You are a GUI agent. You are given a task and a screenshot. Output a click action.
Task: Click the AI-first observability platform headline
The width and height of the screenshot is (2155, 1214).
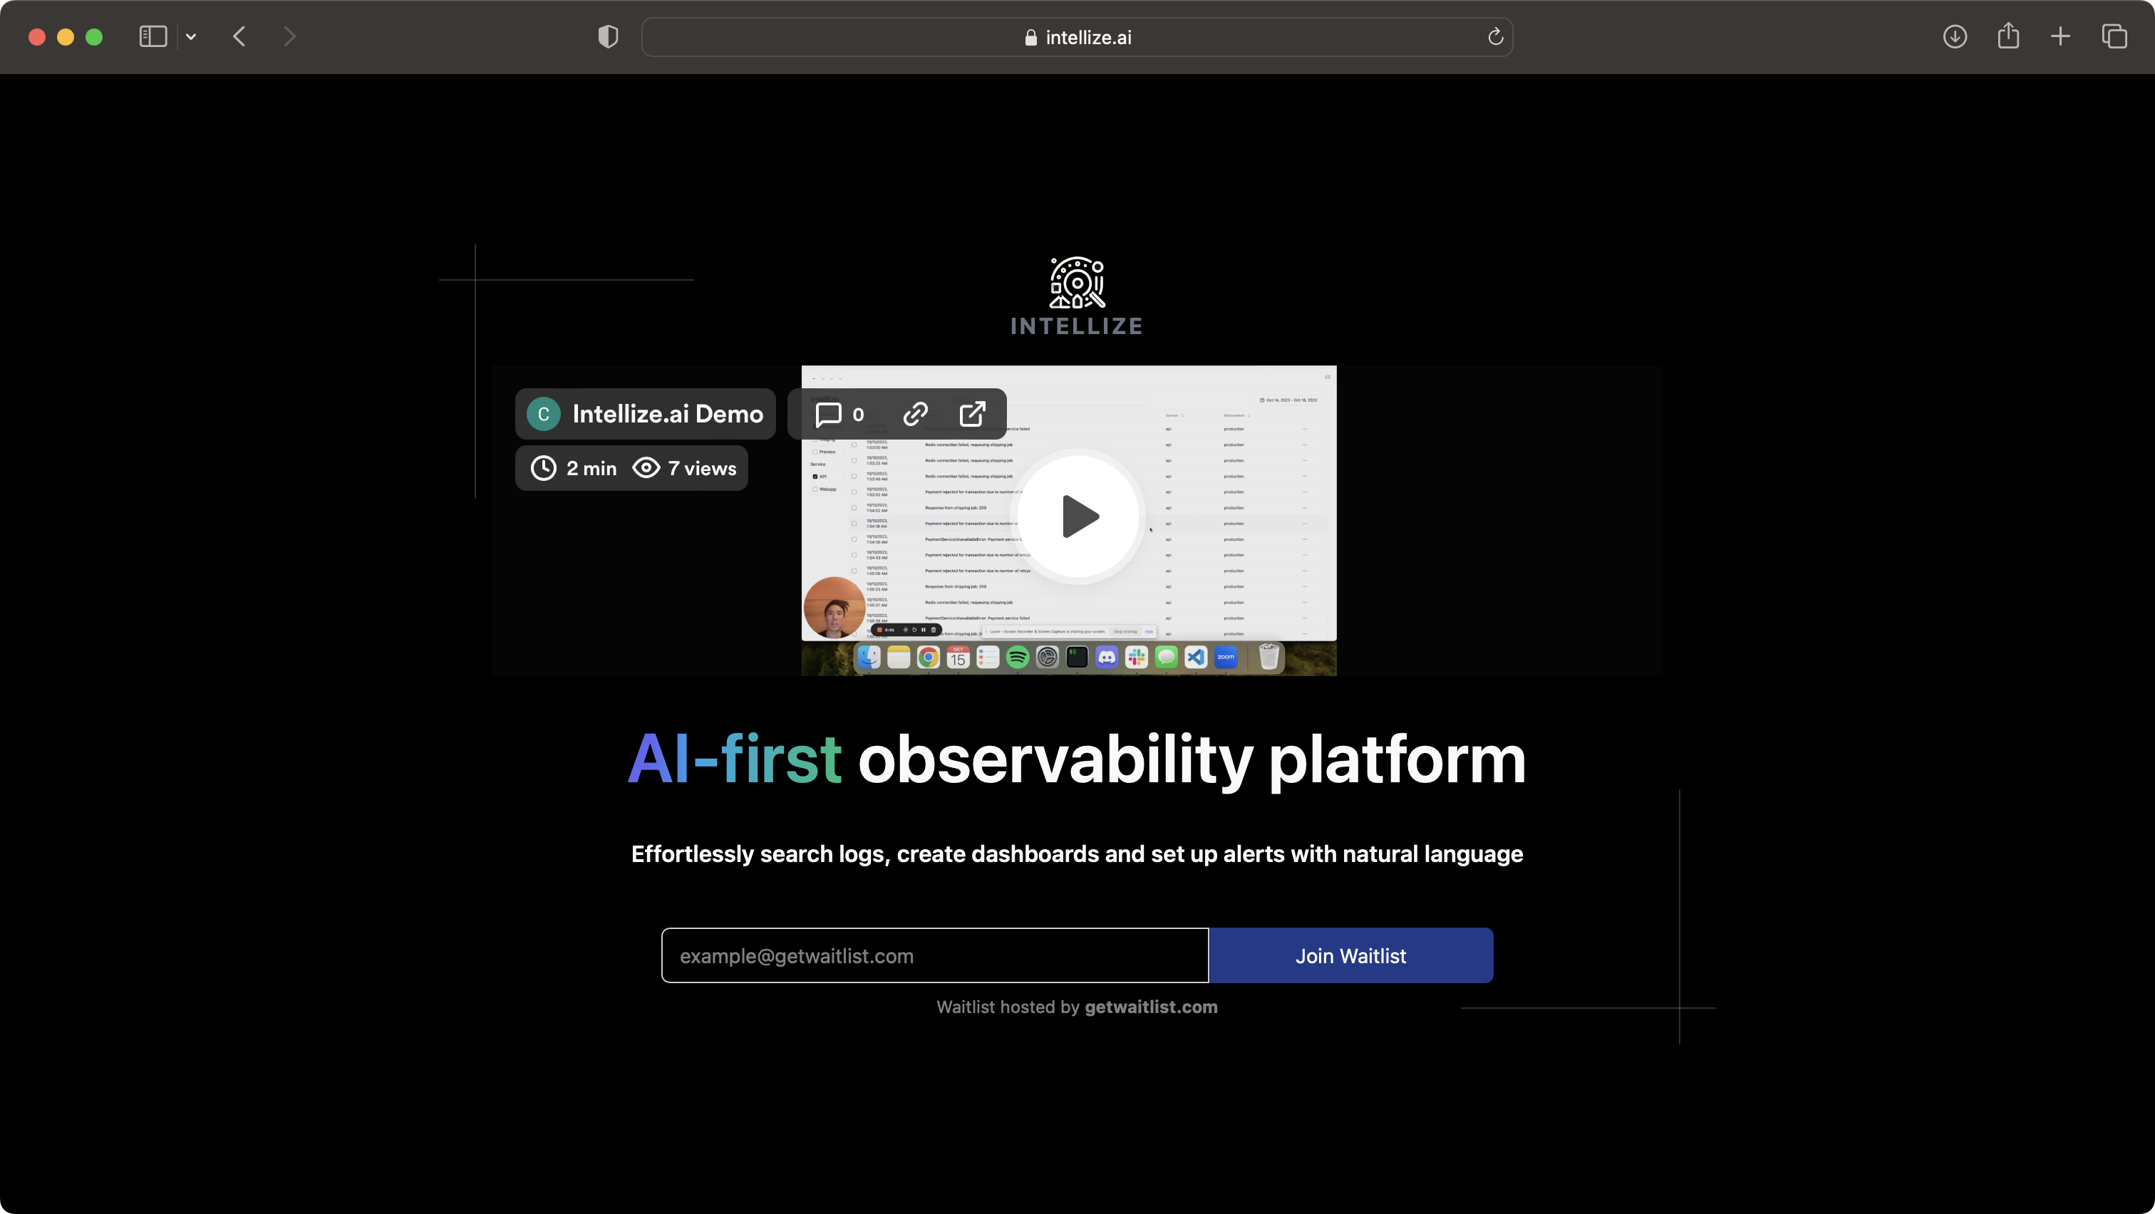coord(1077,759)
